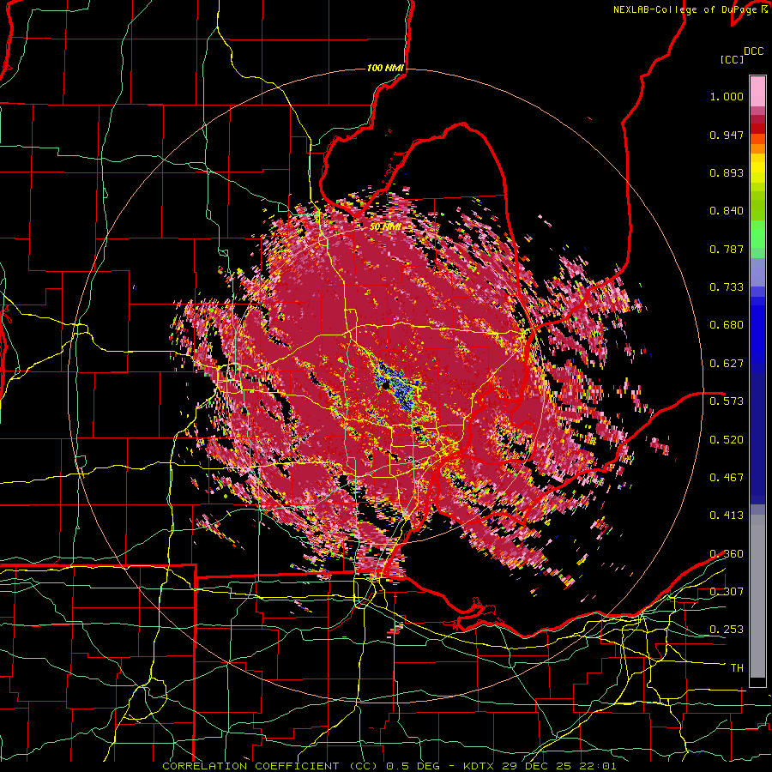Pick the gray swatch beside 0.307
Screen dimensions: 772x772
[x=757, y=594]
